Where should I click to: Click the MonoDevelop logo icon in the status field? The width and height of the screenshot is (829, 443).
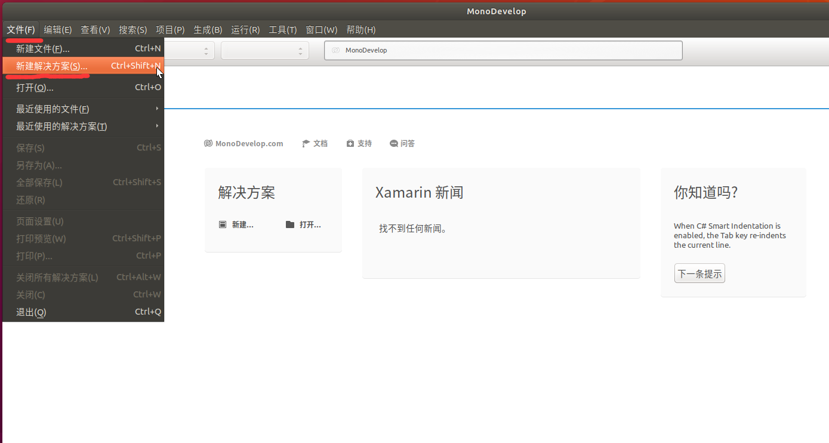(x=336, y=50)
